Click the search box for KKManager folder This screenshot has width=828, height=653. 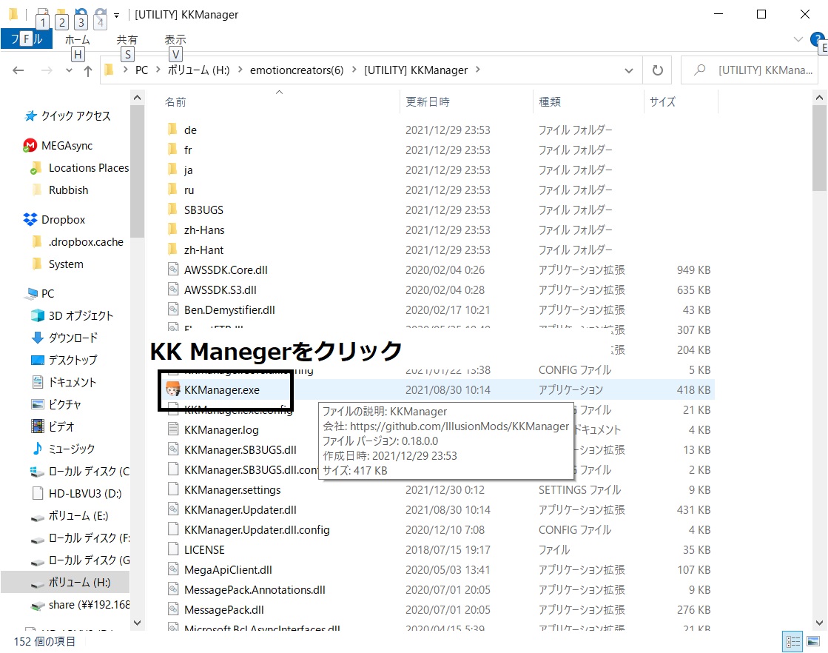750,70
